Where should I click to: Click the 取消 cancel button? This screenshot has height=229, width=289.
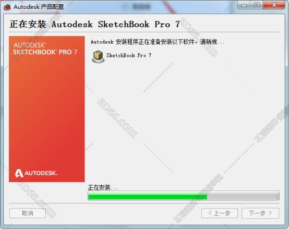pos(28,213)
